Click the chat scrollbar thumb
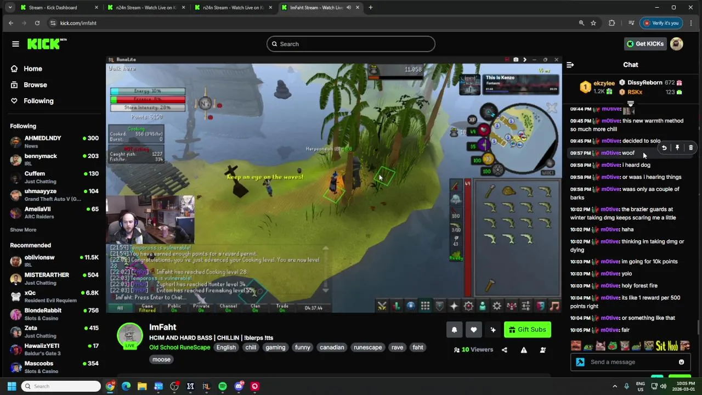Screen dimensions: 702x395 pos(698,326)
